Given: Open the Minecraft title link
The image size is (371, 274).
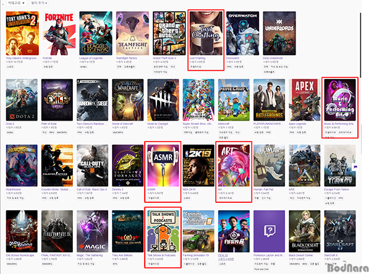Looking at the screenshot, I should coord(224,124).
